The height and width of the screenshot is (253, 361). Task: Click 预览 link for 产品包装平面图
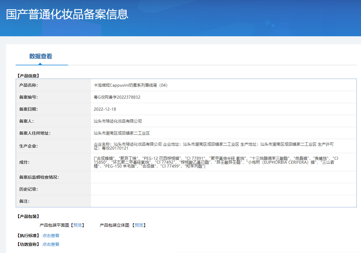(78, 225)
